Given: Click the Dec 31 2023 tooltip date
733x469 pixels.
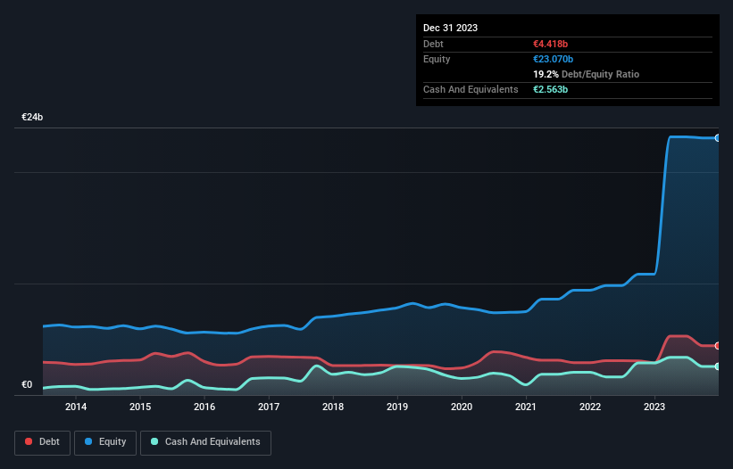Looking at the screenshot, I should point(450,28).
